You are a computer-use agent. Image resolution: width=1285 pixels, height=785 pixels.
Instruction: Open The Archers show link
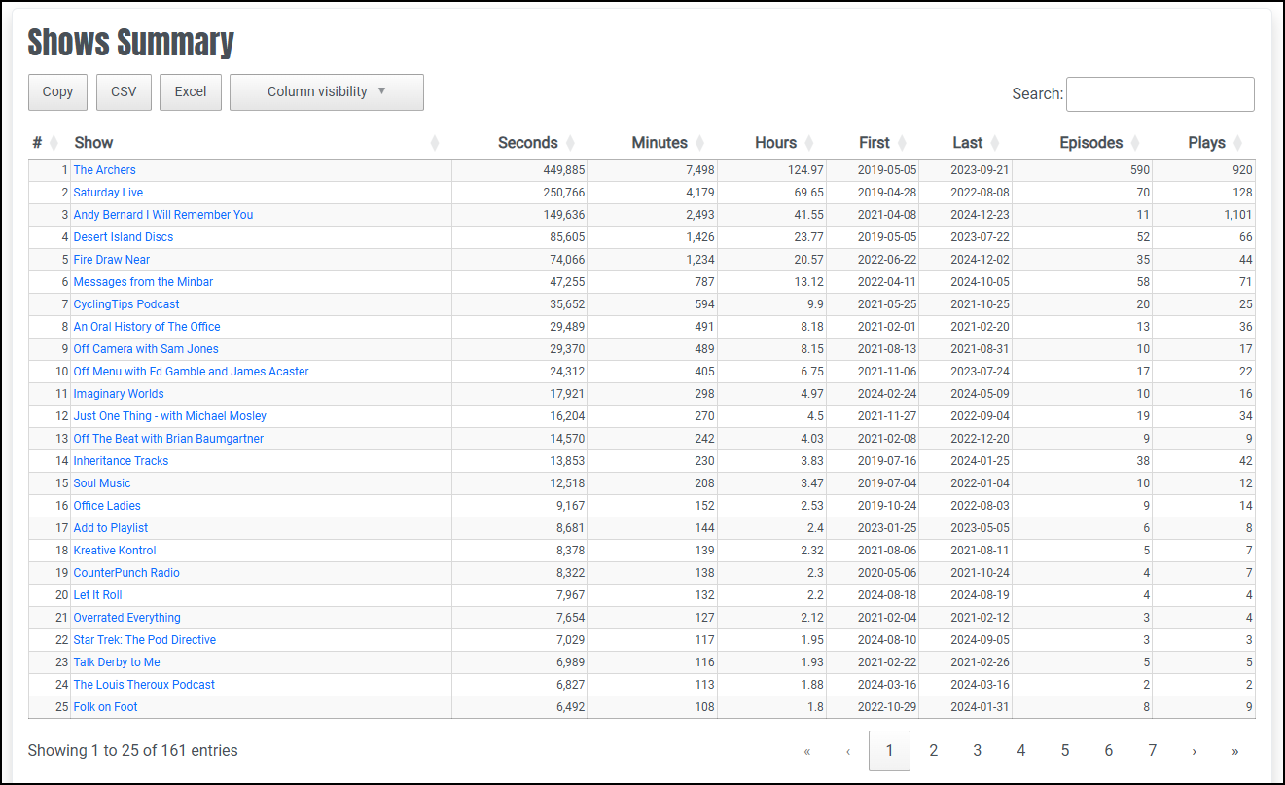(x=105, y=170)
